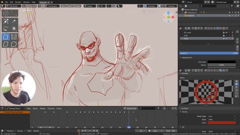
Task: Toggle the Overlays display button
Action: [x=145, y=6]
